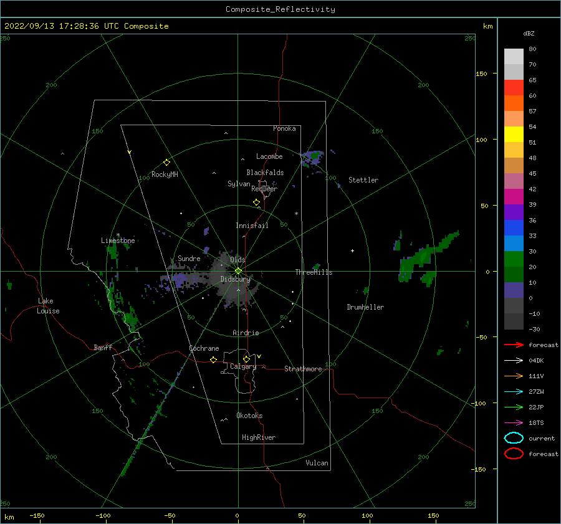Click the cyan 27ZW arrow legend icon
Screen dimensions: 561x524
click(x=514, y=392)
